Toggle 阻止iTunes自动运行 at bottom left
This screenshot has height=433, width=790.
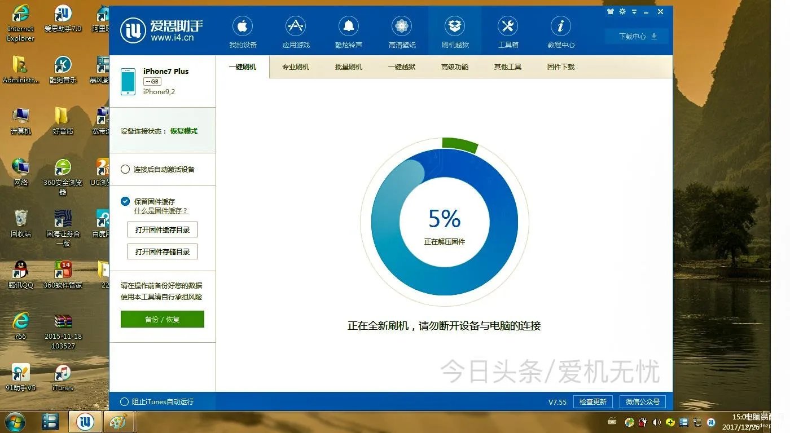pyautogui.click(x=125, y=402)
